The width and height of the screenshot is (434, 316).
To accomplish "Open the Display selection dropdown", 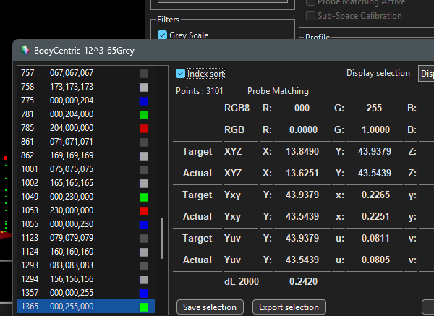I will (x=425, y=74).
